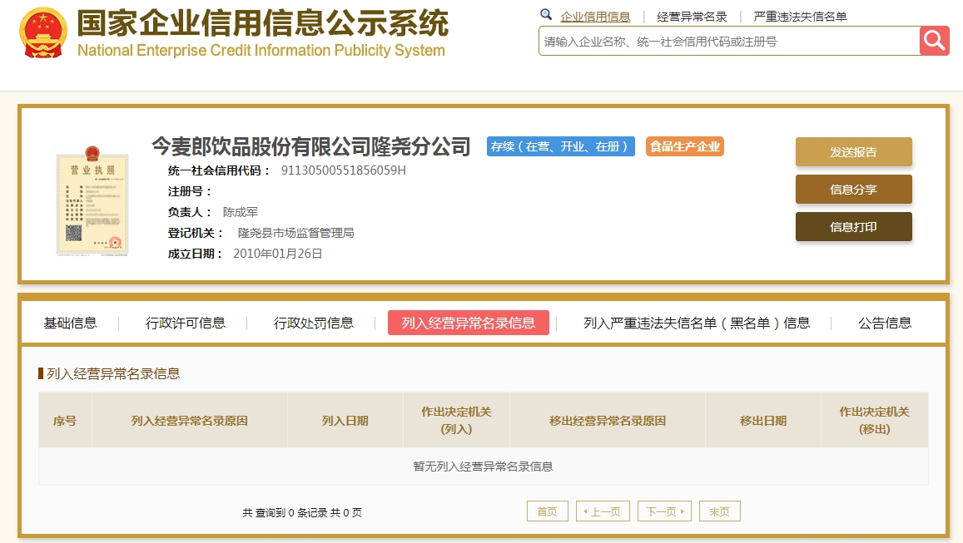This screenshot has height=543, width=963.
Task: Click the company name 今麦郎饮品股份有限公司隆尧分公司
Action: (310, 146)
